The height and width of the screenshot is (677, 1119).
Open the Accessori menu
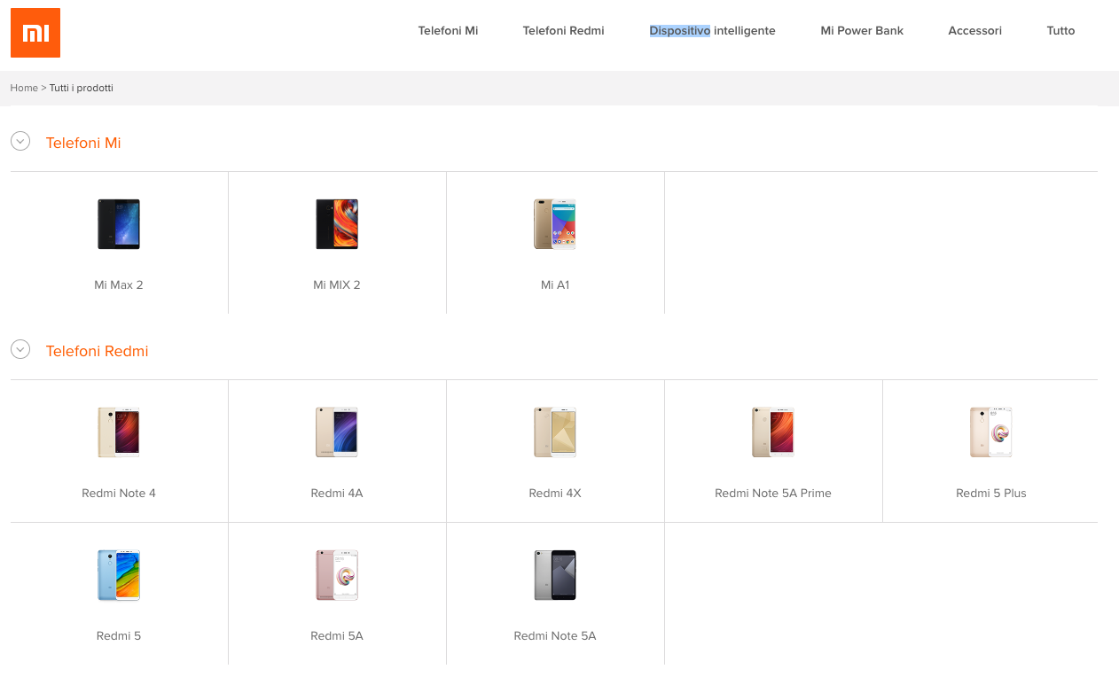pyautogui.click(x=974, y=30)
